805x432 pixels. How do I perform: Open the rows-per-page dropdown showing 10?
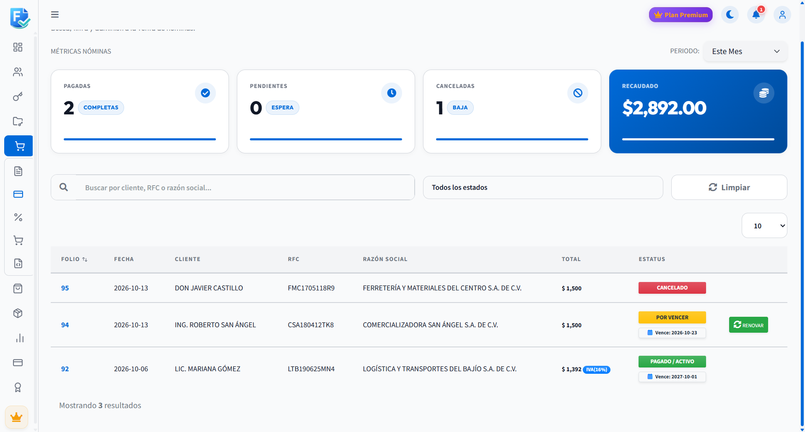(x=764, y=226)
